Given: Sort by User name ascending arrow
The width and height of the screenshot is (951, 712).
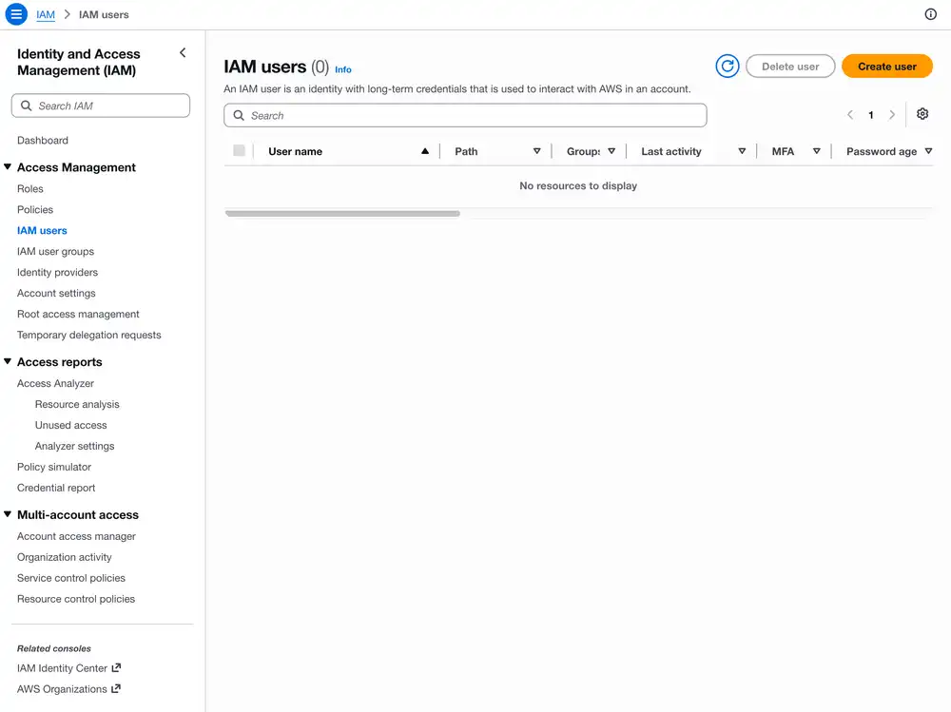Looking at the screenshot, I should pos(424,151).
